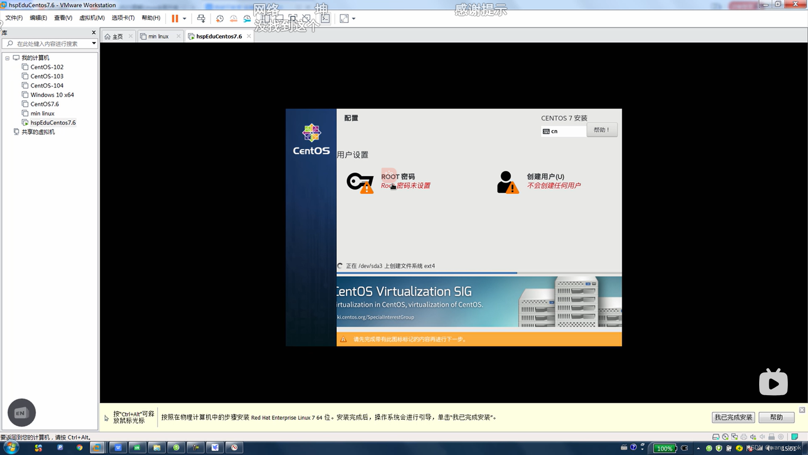Click the 100% battery indicator

click(x=664, y=448)
